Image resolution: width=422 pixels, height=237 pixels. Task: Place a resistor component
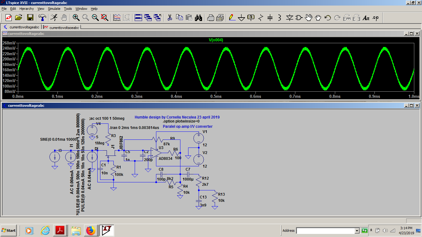(x=261, y=18)
